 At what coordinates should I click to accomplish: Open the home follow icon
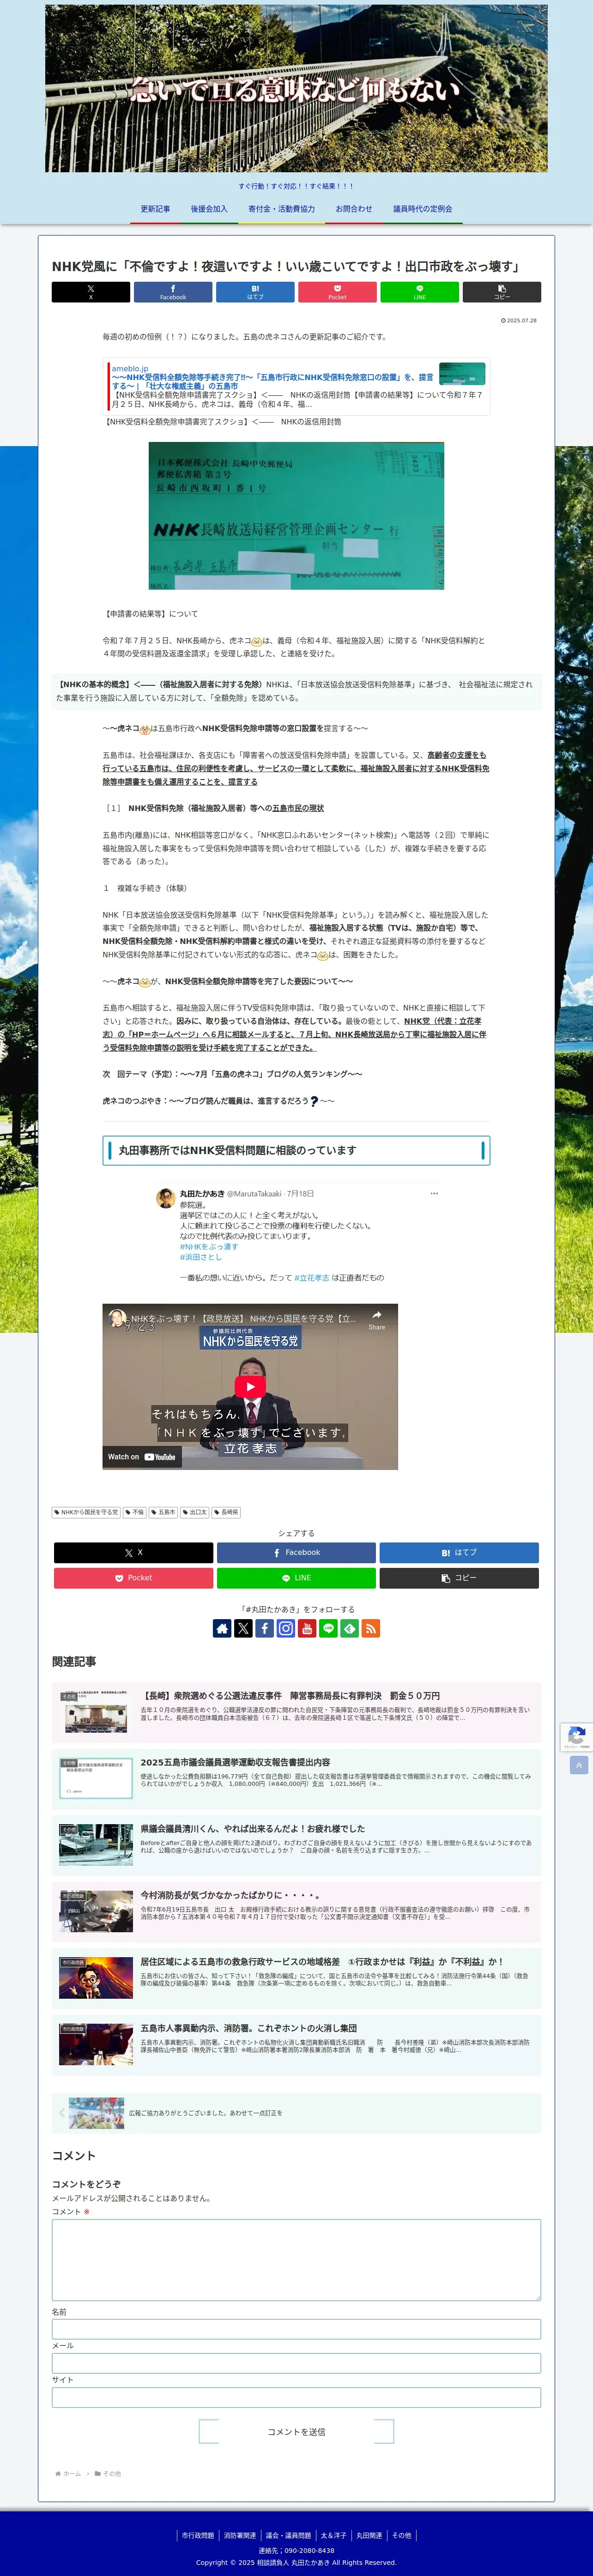pyautogui.click(x=222, y=1628)
